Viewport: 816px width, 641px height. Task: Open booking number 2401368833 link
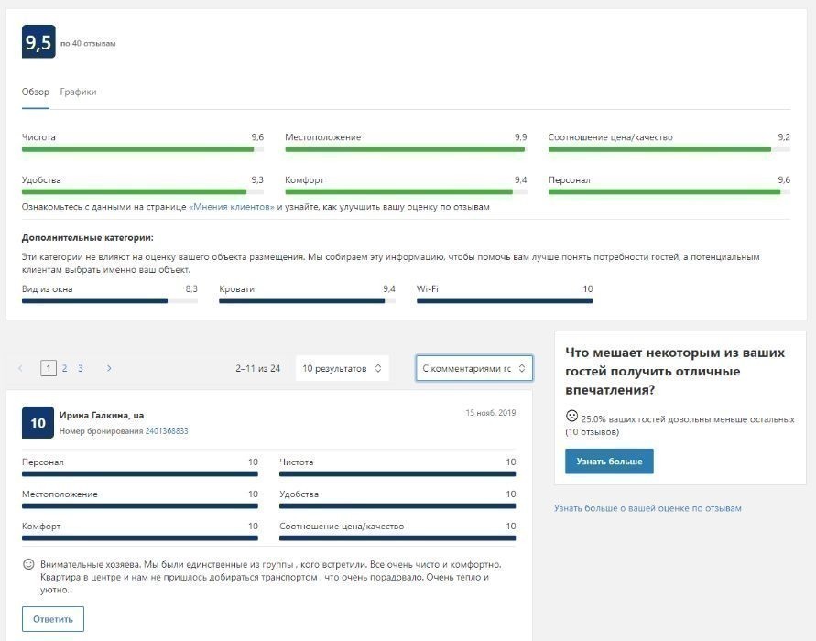(167, 430)
